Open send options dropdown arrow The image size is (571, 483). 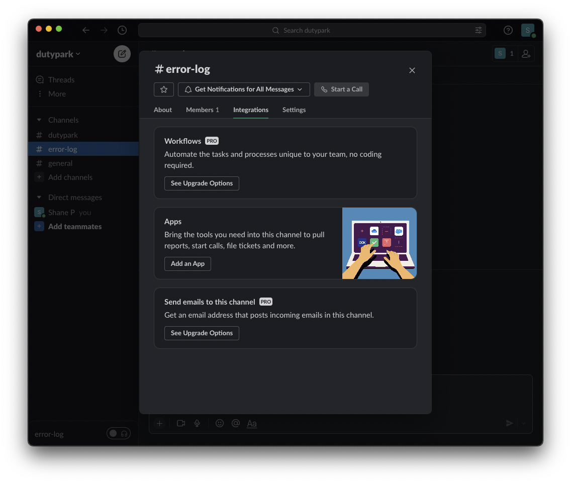523,423
